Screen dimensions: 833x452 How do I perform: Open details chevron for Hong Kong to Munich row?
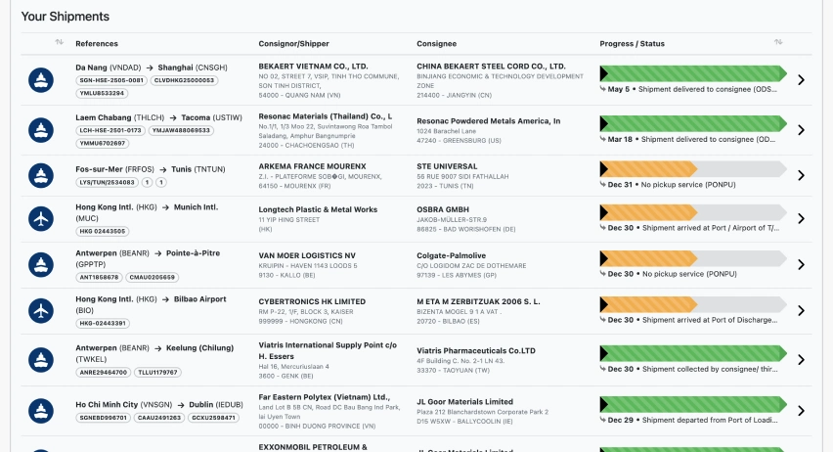801,218
